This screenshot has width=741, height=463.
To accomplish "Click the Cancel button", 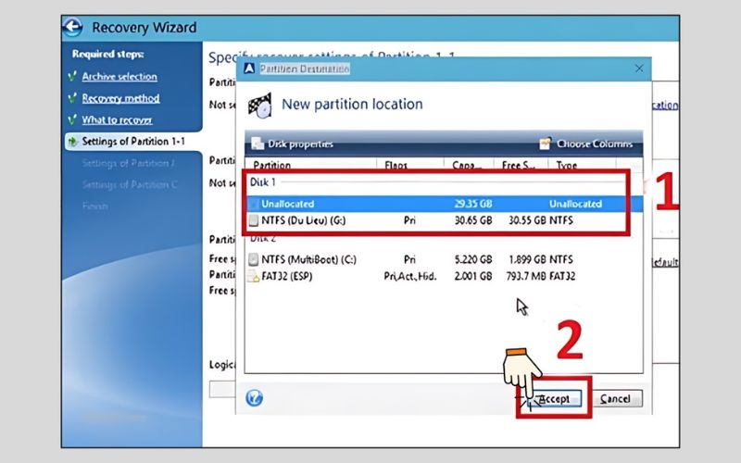I will click(616, 399).
